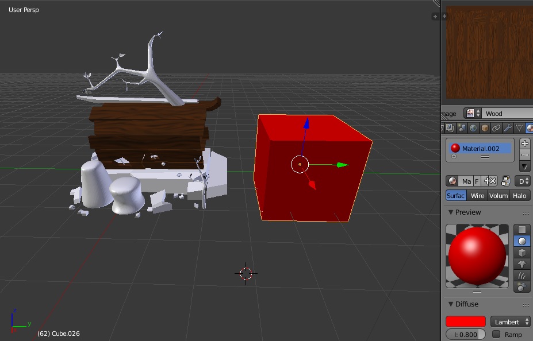Click the red diffuse color swatch

[465, 321]
